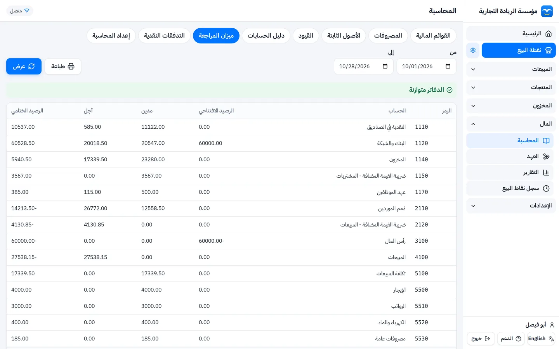Screen dimensions: 559x349
Task: Click the chart icon beside التقارير
Action: pyautogui.click(x=546, y=173)
